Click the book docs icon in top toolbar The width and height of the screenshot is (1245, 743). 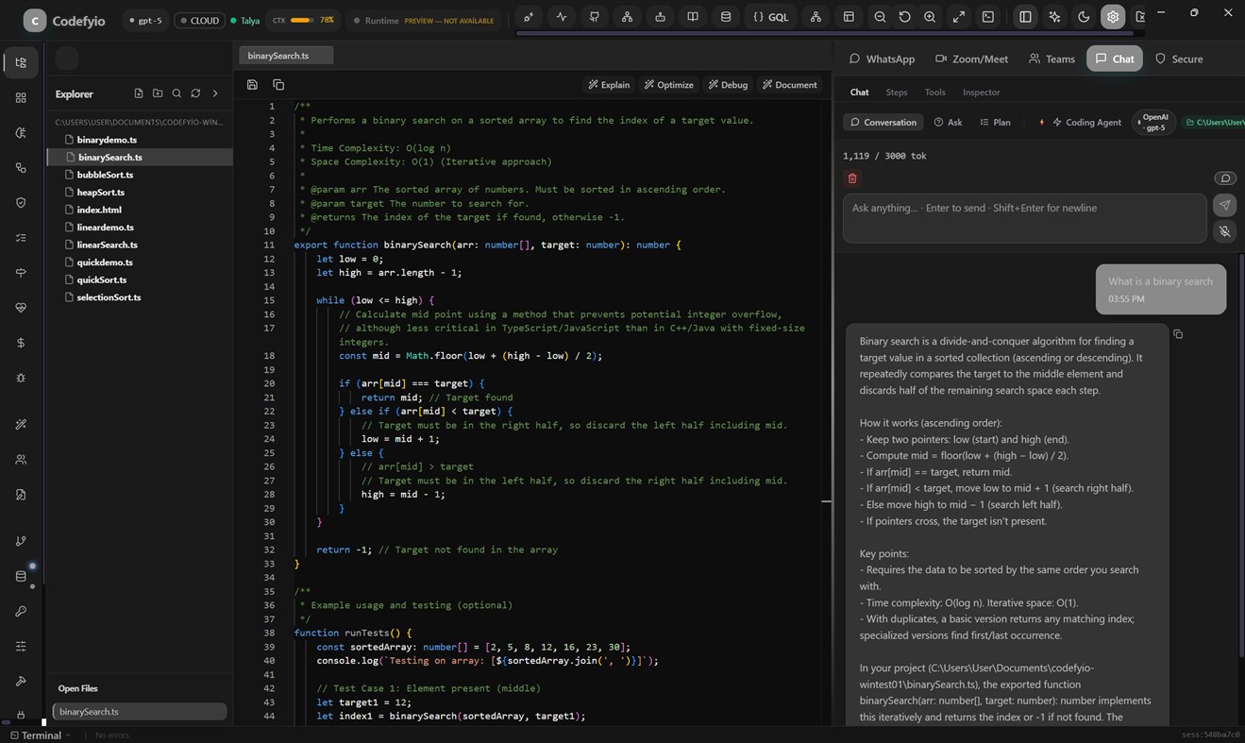693,17
